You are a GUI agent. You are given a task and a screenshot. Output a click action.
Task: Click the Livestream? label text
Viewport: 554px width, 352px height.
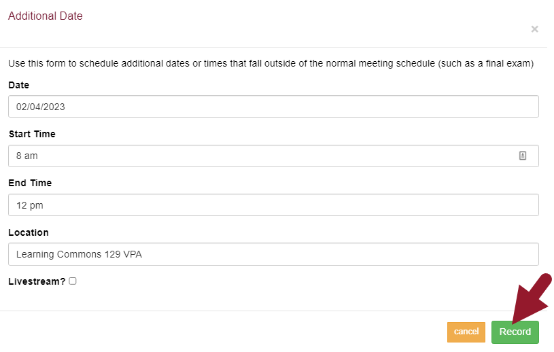[37, 281]
